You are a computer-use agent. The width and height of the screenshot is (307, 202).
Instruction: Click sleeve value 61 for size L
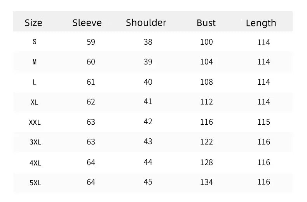coord(91,82)
